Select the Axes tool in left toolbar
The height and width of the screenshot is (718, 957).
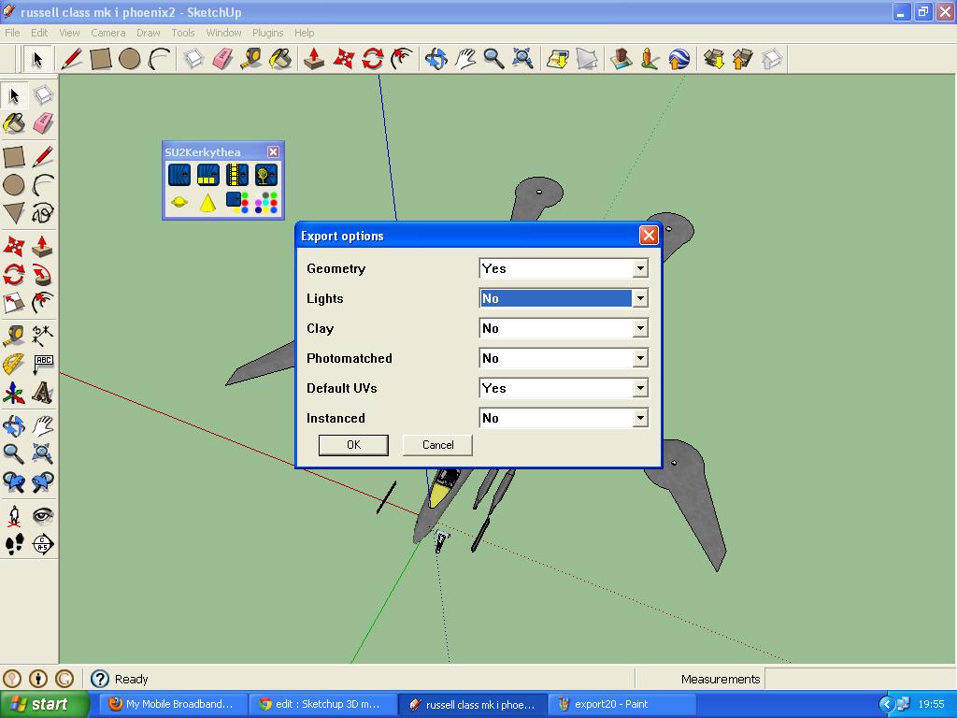pos(14,394)
